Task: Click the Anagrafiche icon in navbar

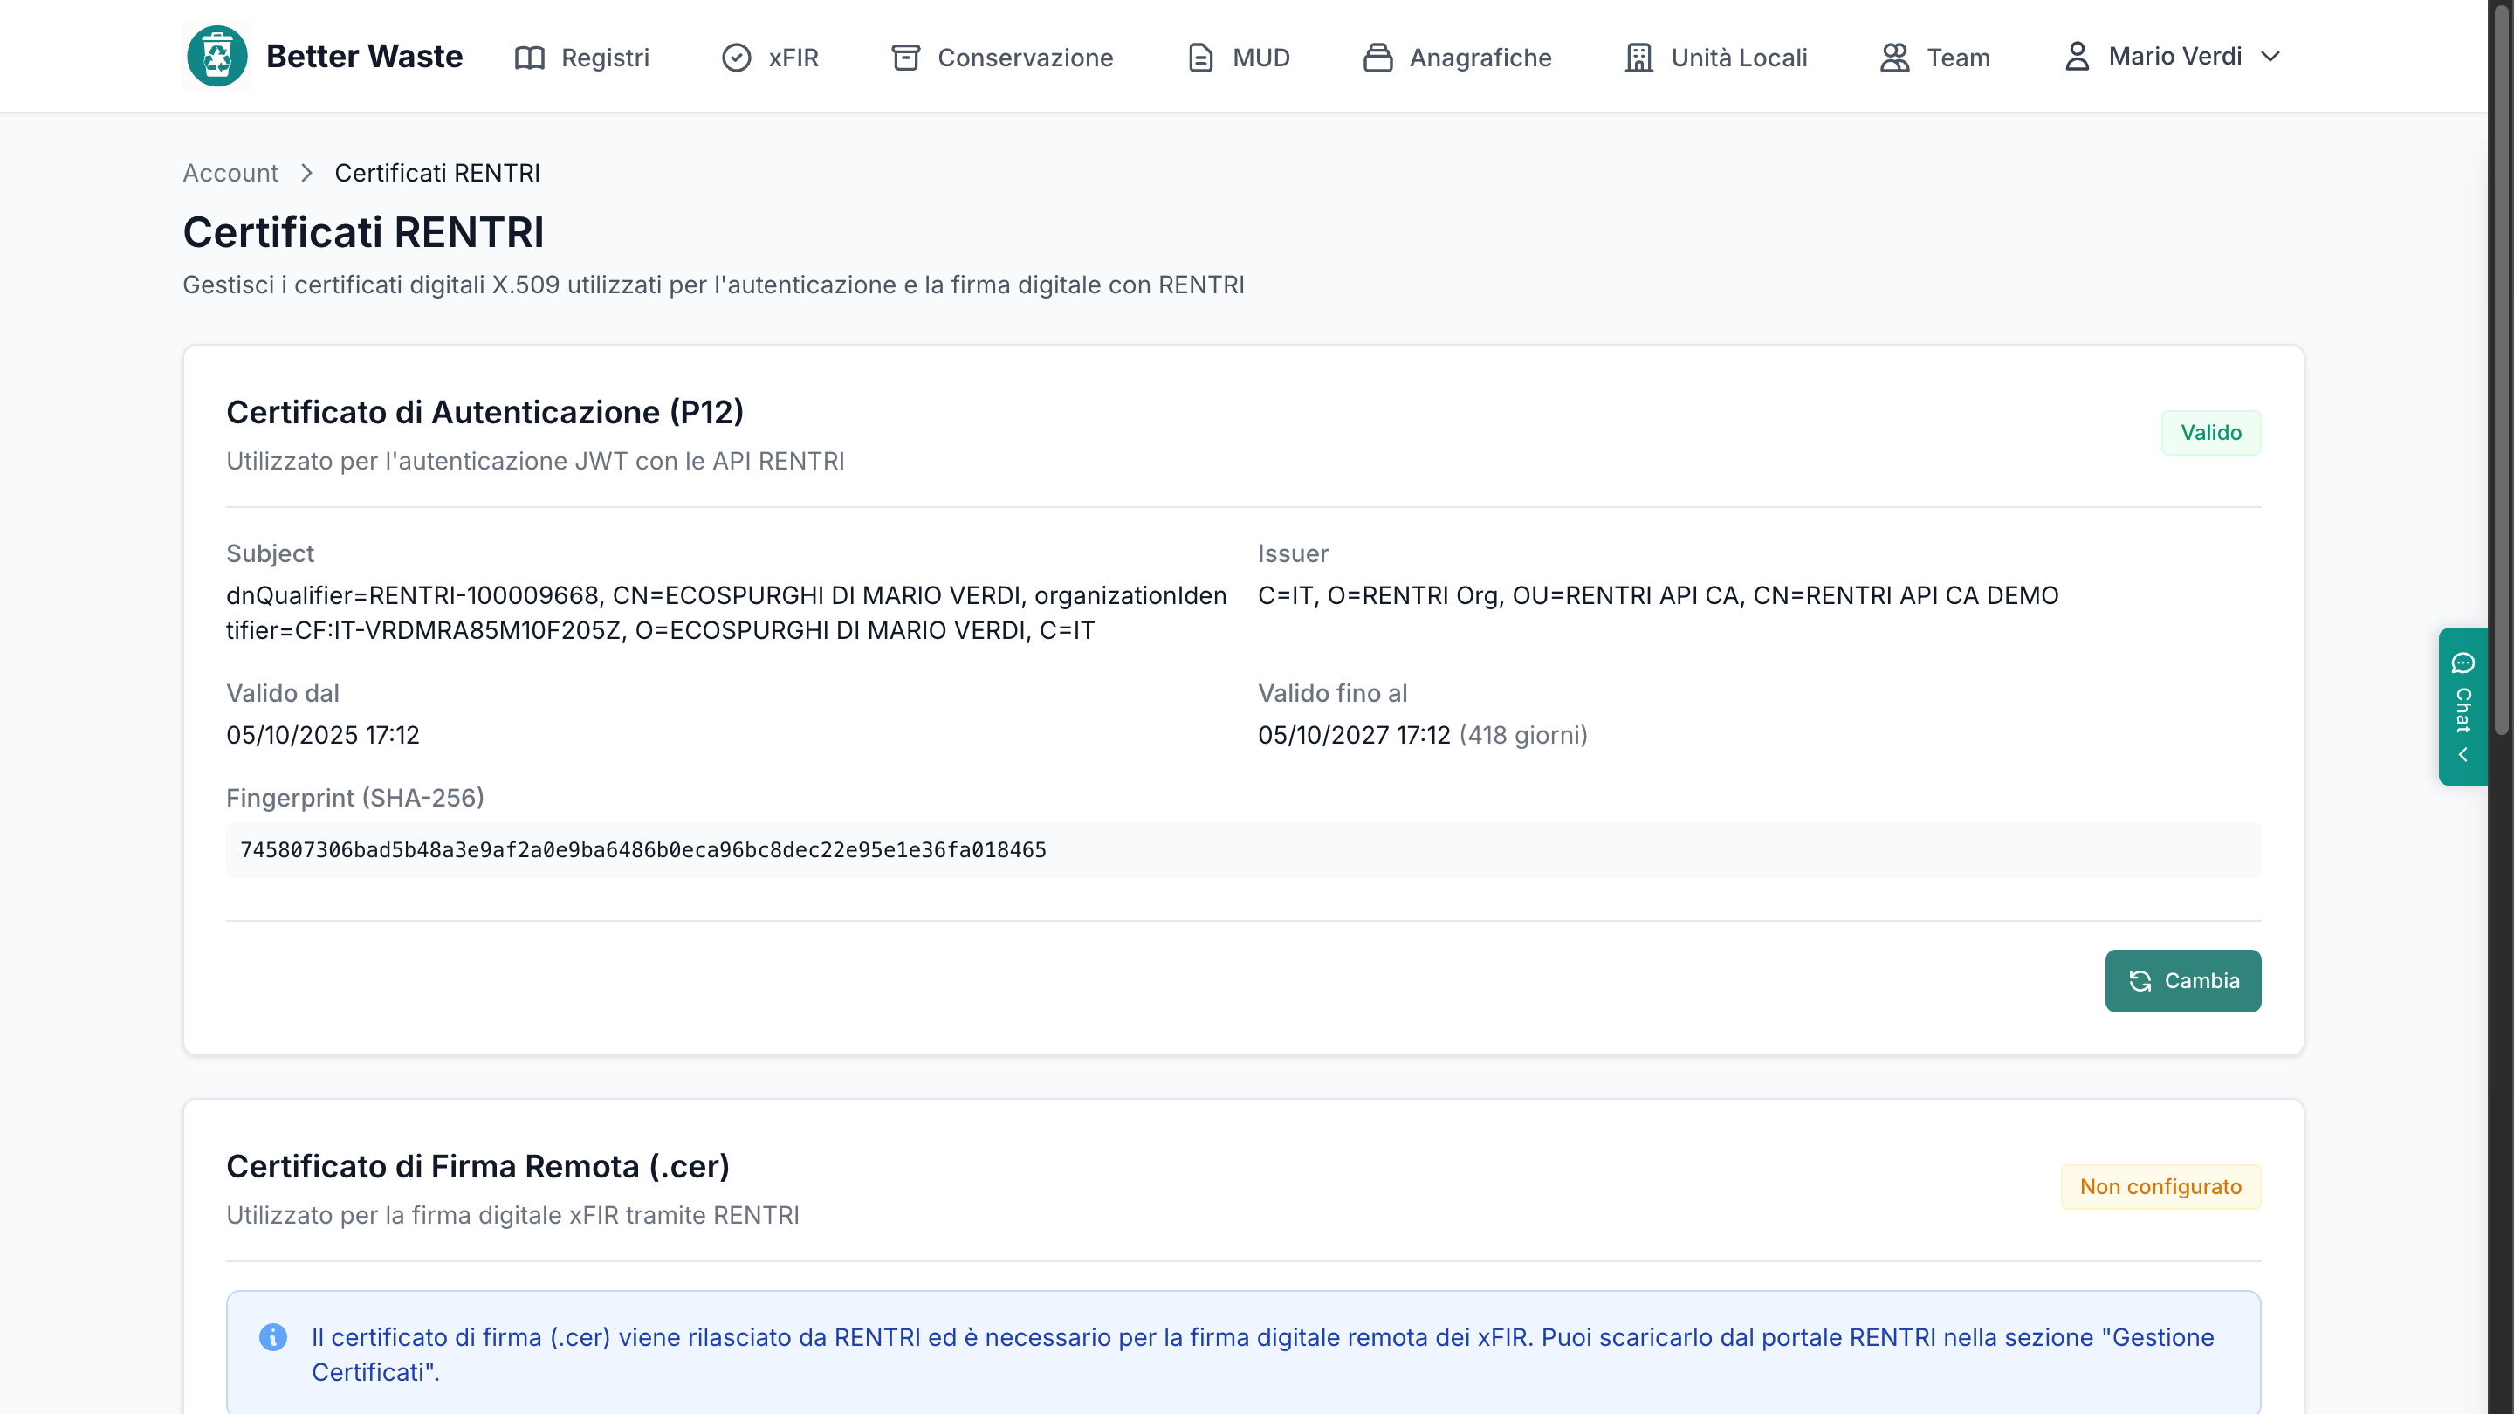Action: click(x=1377, y=58)
